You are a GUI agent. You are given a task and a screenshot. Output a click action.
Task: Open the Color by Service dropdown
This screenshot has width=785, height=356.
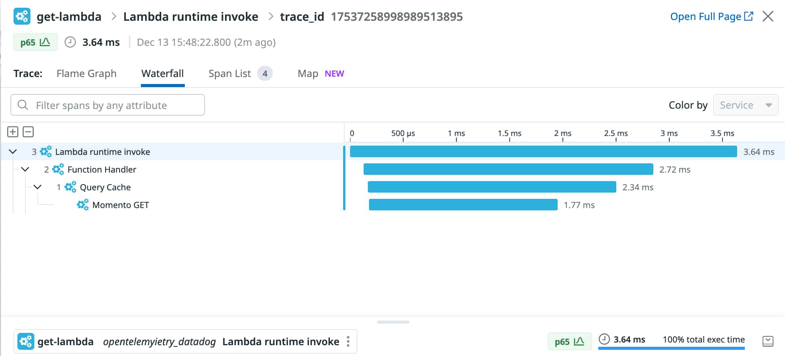point(745,105)
